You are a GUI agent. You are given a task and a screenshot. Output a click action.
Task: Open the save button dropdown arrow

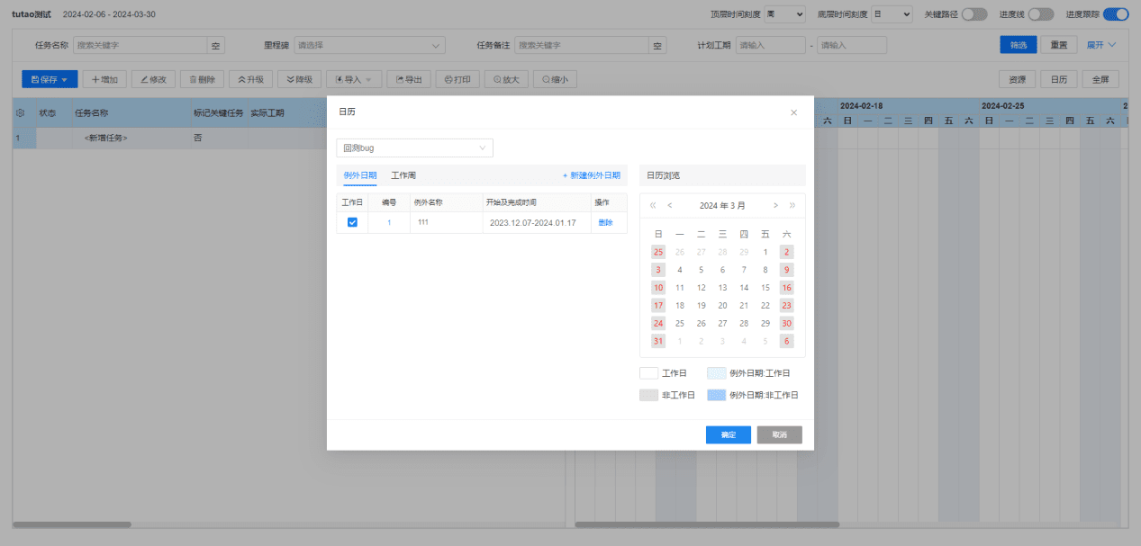[x=65, y=79]
